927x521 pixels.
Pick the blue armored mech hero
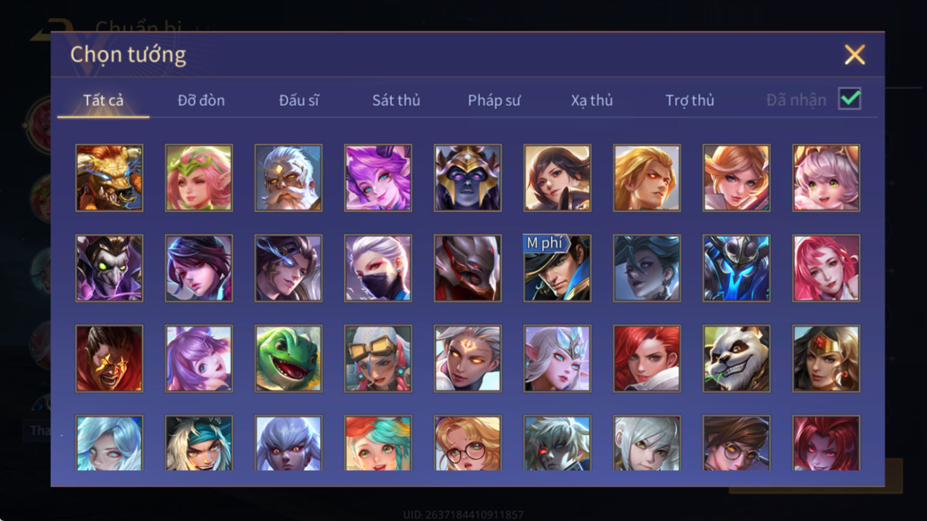click(736, 268)
